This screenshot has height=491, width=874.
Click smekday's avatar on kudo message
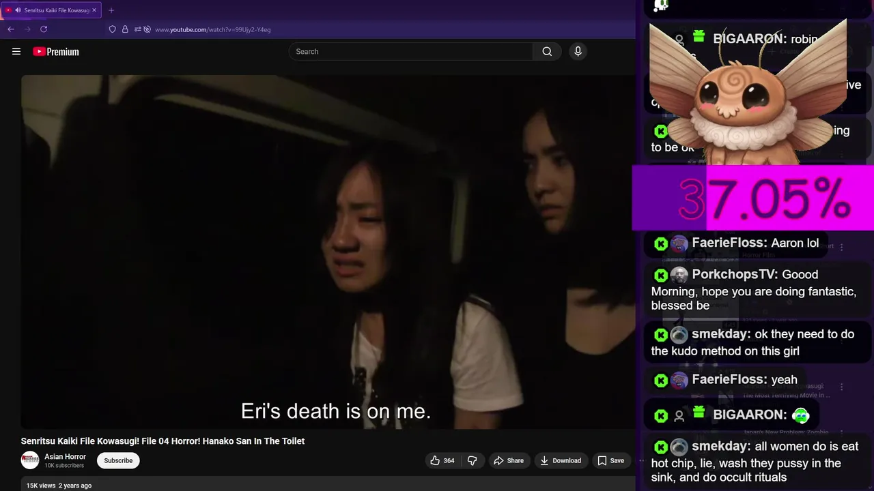[679, 335]
